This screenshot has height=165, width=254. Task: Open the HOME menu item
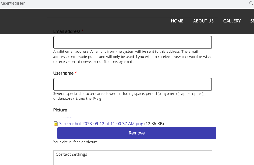[177, 21]
